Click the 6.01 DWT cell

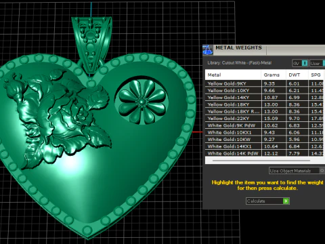point(297,83)
